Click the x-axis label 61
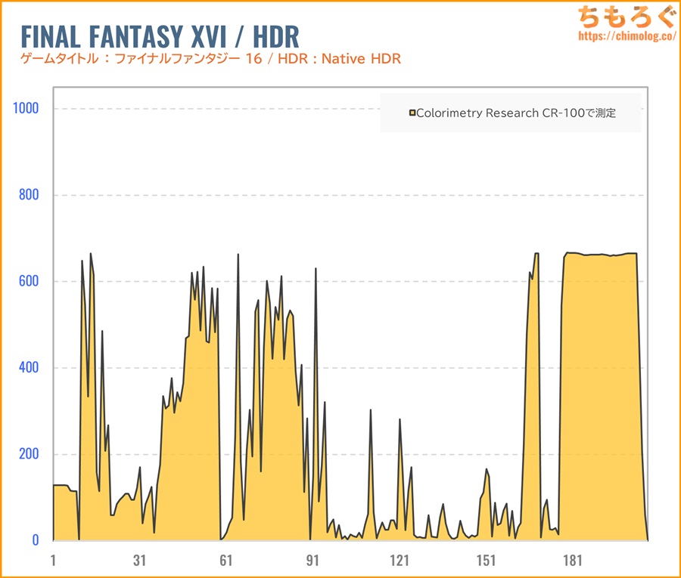The image size is (681, 578). click(x=225, y=561)
